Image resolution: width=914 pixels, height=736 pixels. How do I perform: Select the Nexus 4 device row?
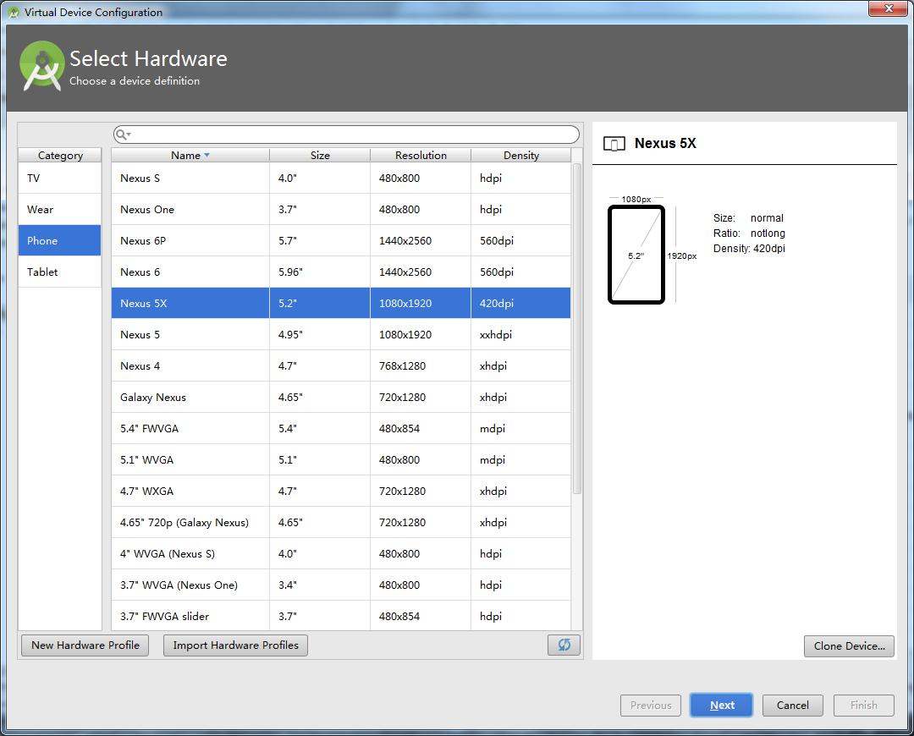(341, 366)
